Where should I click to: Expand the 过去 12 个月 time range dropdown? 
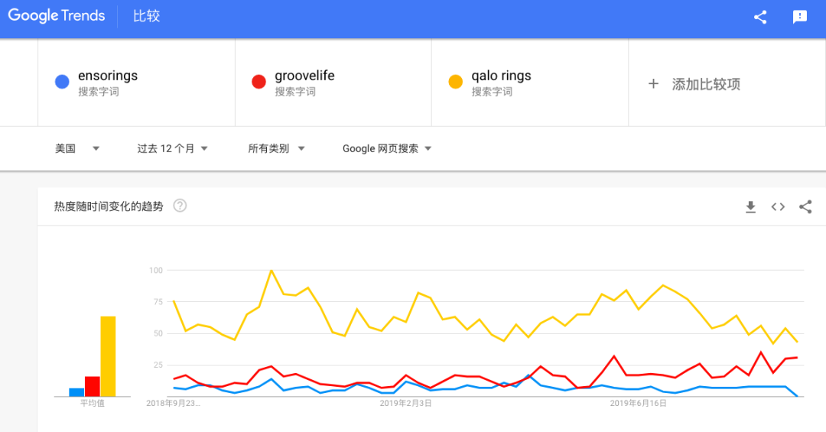pos(172,148)
